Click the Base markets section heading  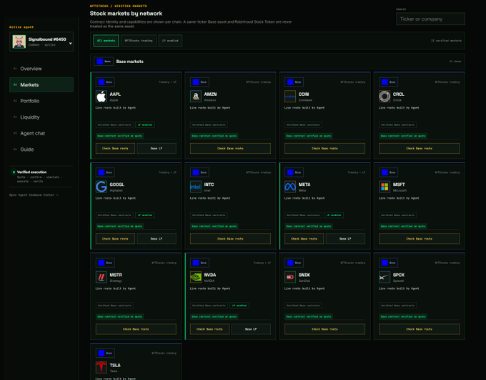tap(129, 62)
